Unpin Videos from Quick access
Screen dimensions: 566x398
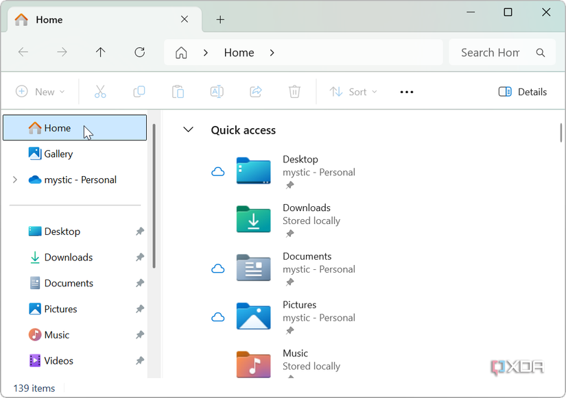(139, 360)
